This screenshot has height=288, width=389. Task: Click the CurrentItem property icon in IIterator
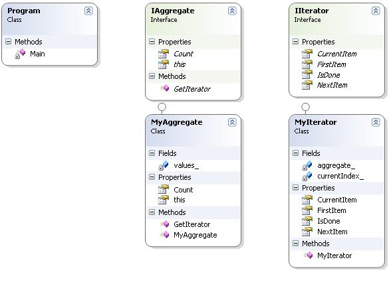307,54
